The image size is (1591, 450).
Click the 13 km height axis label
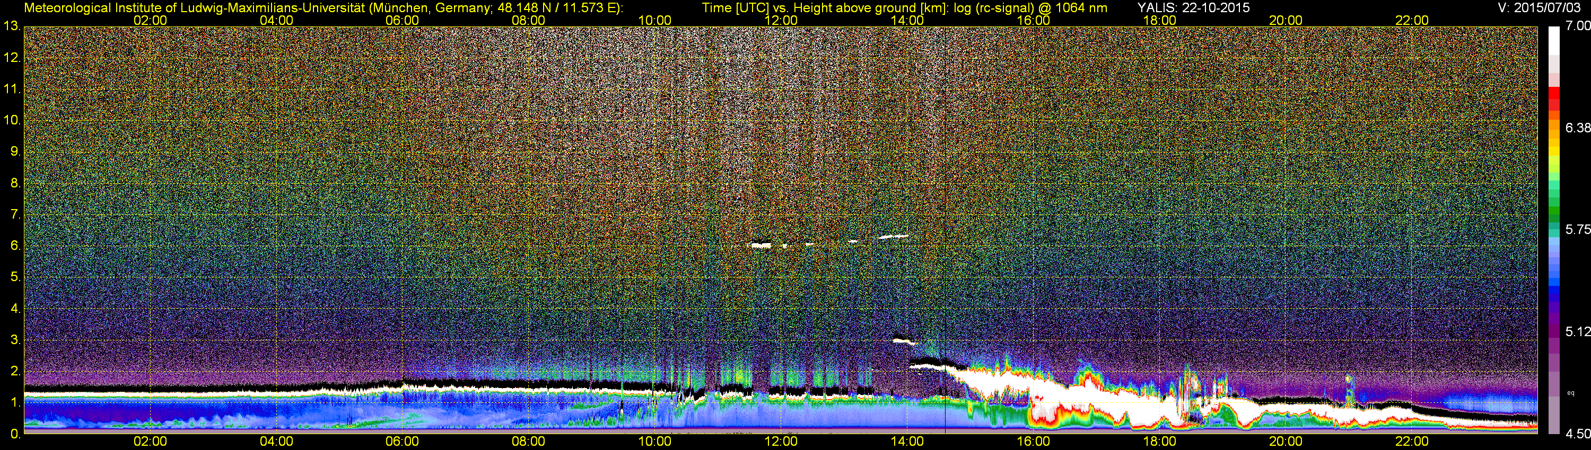11,26
